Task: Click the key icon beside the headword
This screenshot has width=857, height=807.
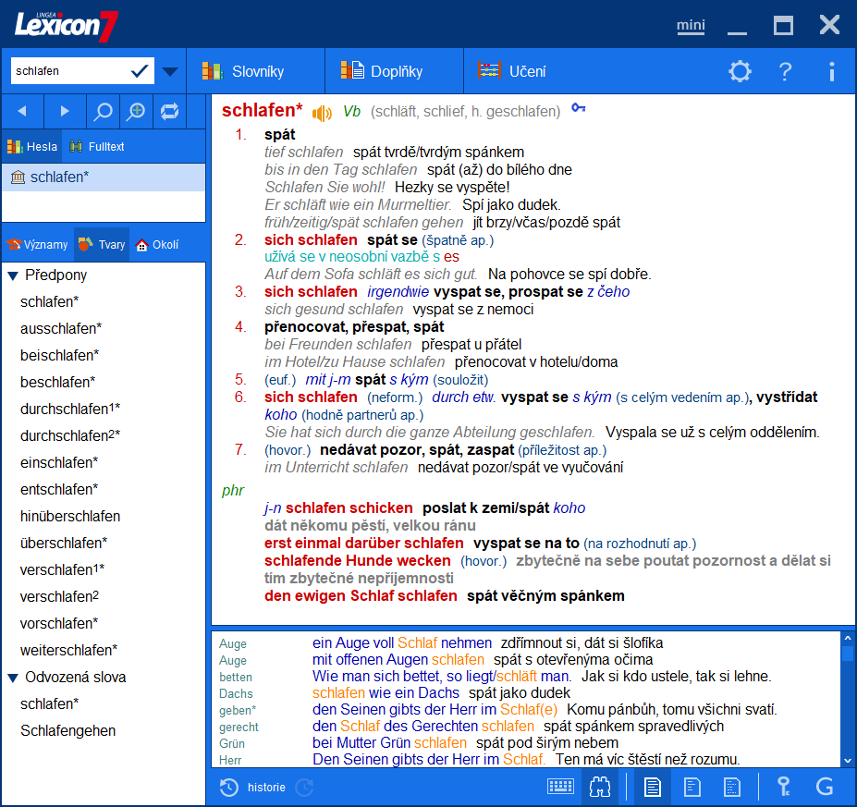Action: click(x=579, y=109)
